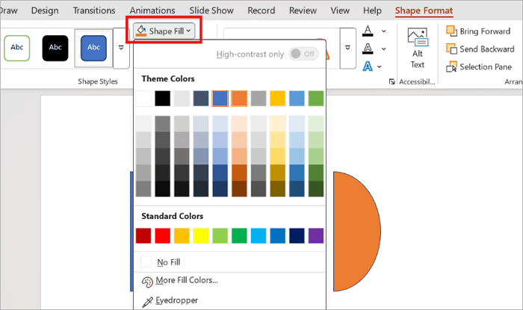Expand the WordArt styles gallery
The height and width of the screenshot is (310, 523).
point(347,48)
